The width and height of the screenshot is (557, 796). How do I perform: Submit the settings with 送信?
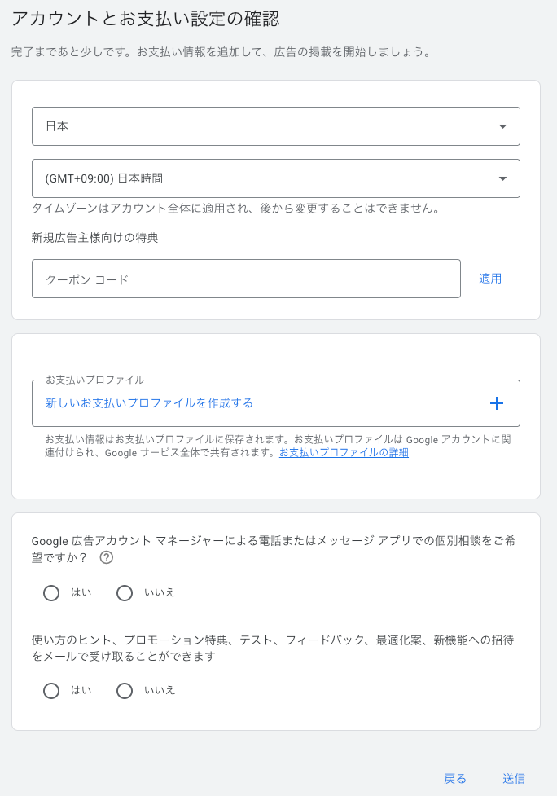tap(512, 778)
